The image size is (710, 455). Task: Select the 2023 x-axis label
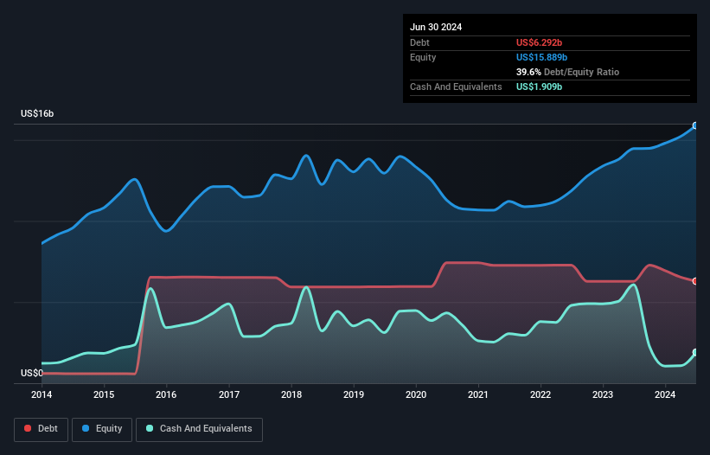click(603, 394)
